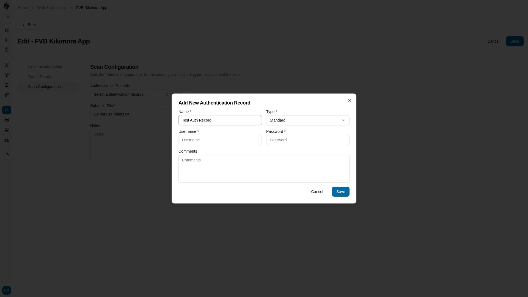The image size is (528, 297).
Task: Open the radiation hazard icon in sidebar
Action: click(7, 75)
